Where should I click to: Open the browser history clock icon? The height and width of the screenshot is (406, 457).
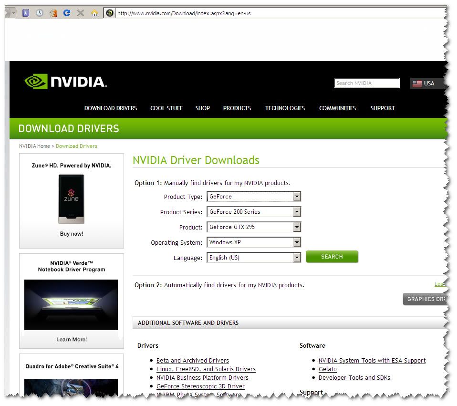point(39,13)
